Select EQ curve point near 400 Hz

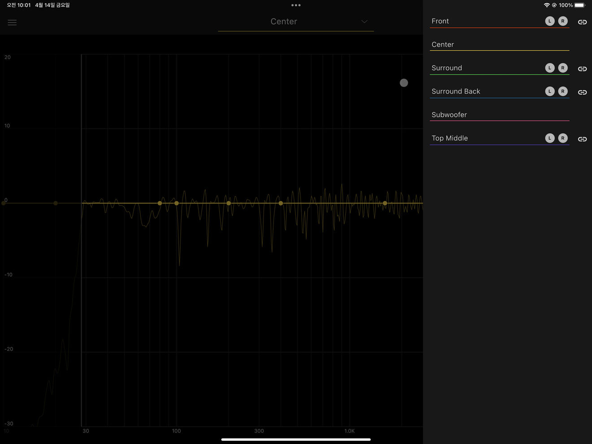[281, 203]
